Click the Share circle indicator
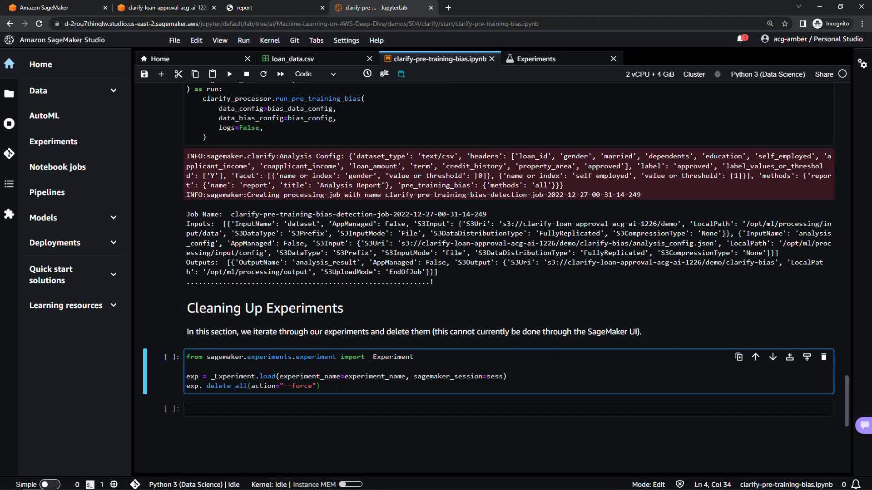This screenshot has height=490, width=872. [x=842, y=74]
